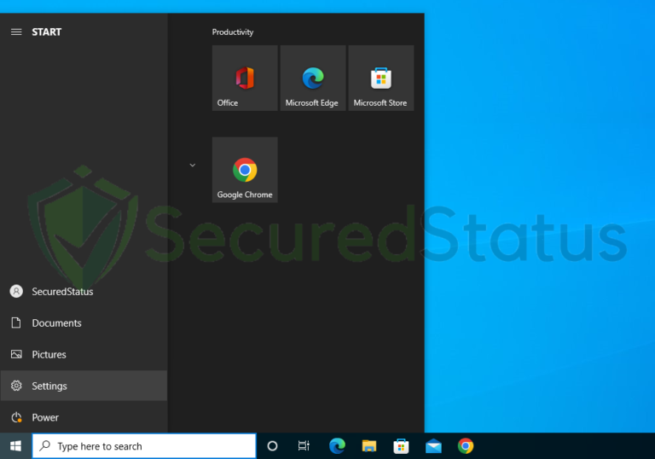The image size is (655, 459).
Task: Collapse the Start hamburger menu
Action: coord(16,32)
